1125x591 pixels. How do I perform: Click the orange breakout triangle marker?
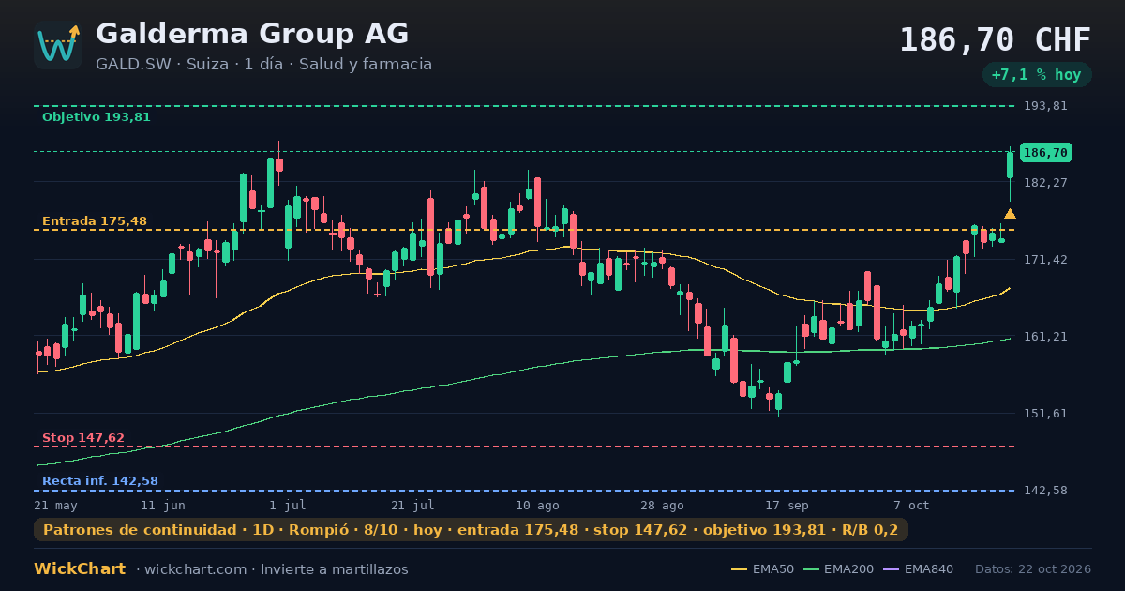(x=1010, y=214)
